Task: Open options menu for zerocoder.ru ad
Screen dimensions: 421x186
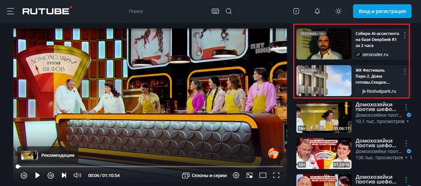Action: click(405, 35)
